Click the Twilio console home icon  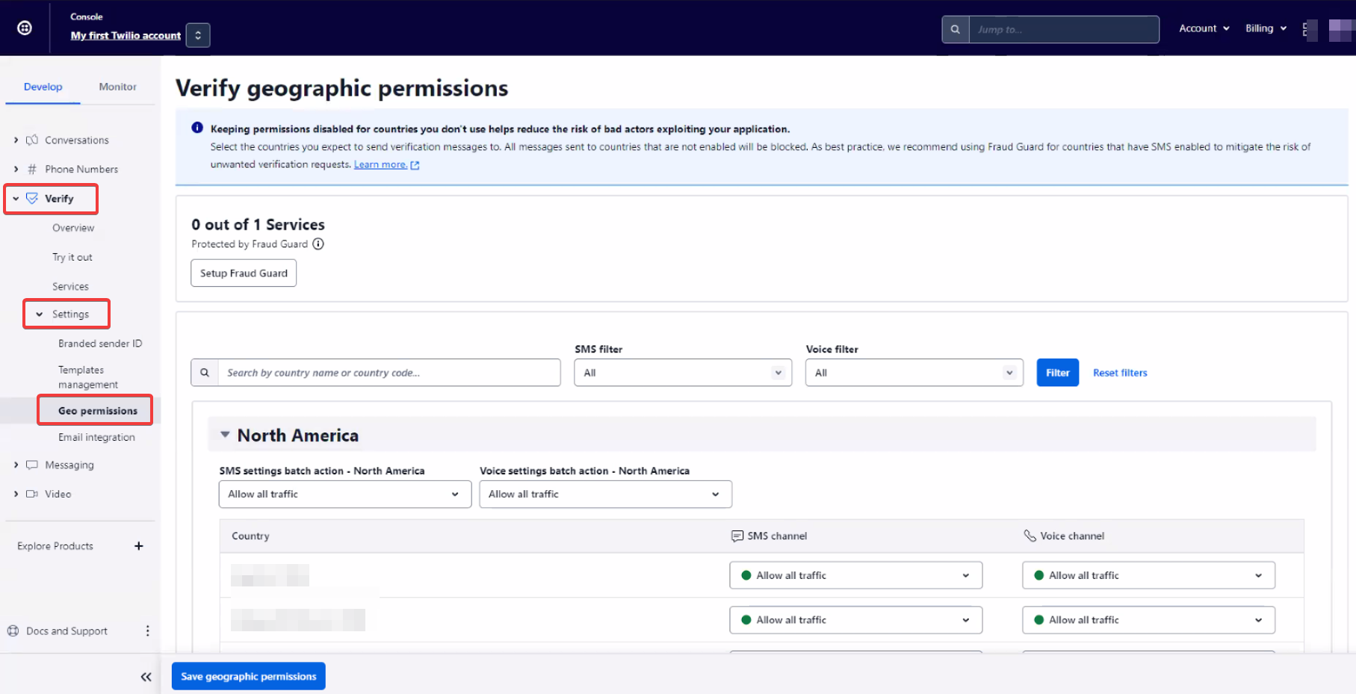point(25,28)
